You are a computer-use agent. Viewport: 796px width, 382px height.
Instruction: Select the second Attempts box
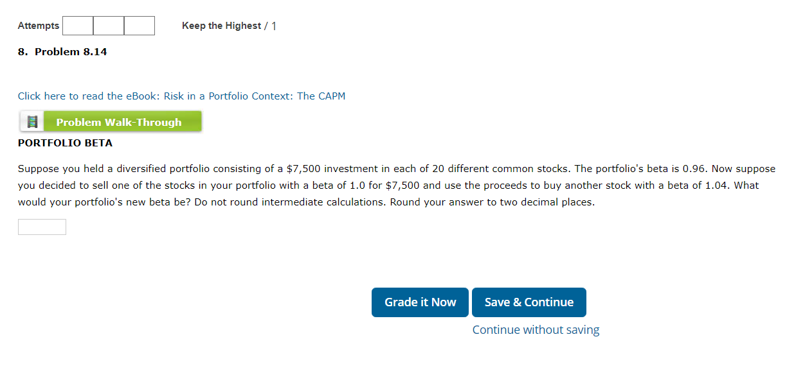tap(108, 26)
